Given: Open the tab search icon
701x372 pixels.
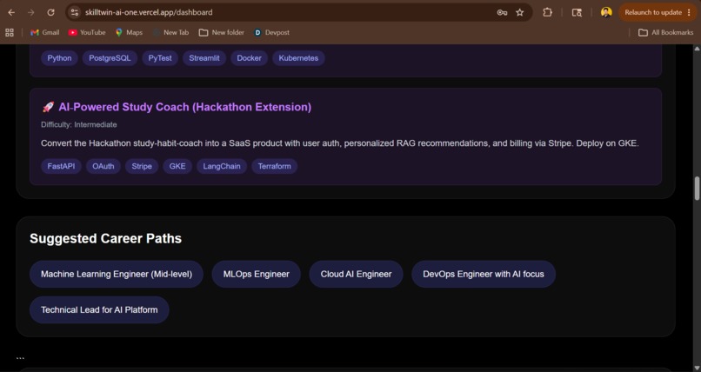Looking at the screenshot, I should coord(577,12).
